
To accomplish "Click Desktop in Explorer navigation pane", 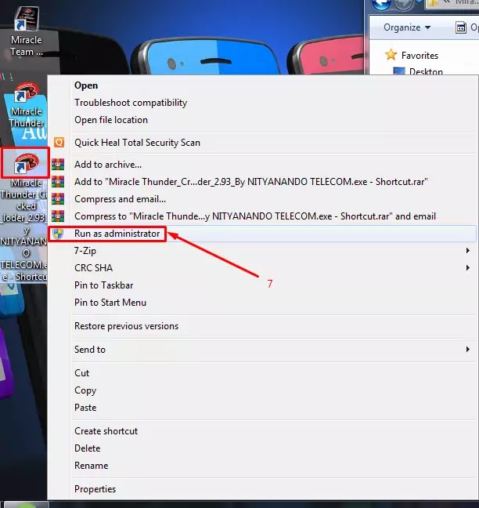I will pyautogui.click(x=426, y=71).
